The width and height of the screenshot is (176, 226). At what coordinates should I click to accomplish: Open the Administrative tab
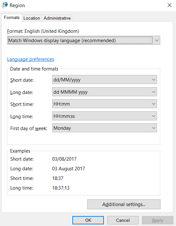57,18
